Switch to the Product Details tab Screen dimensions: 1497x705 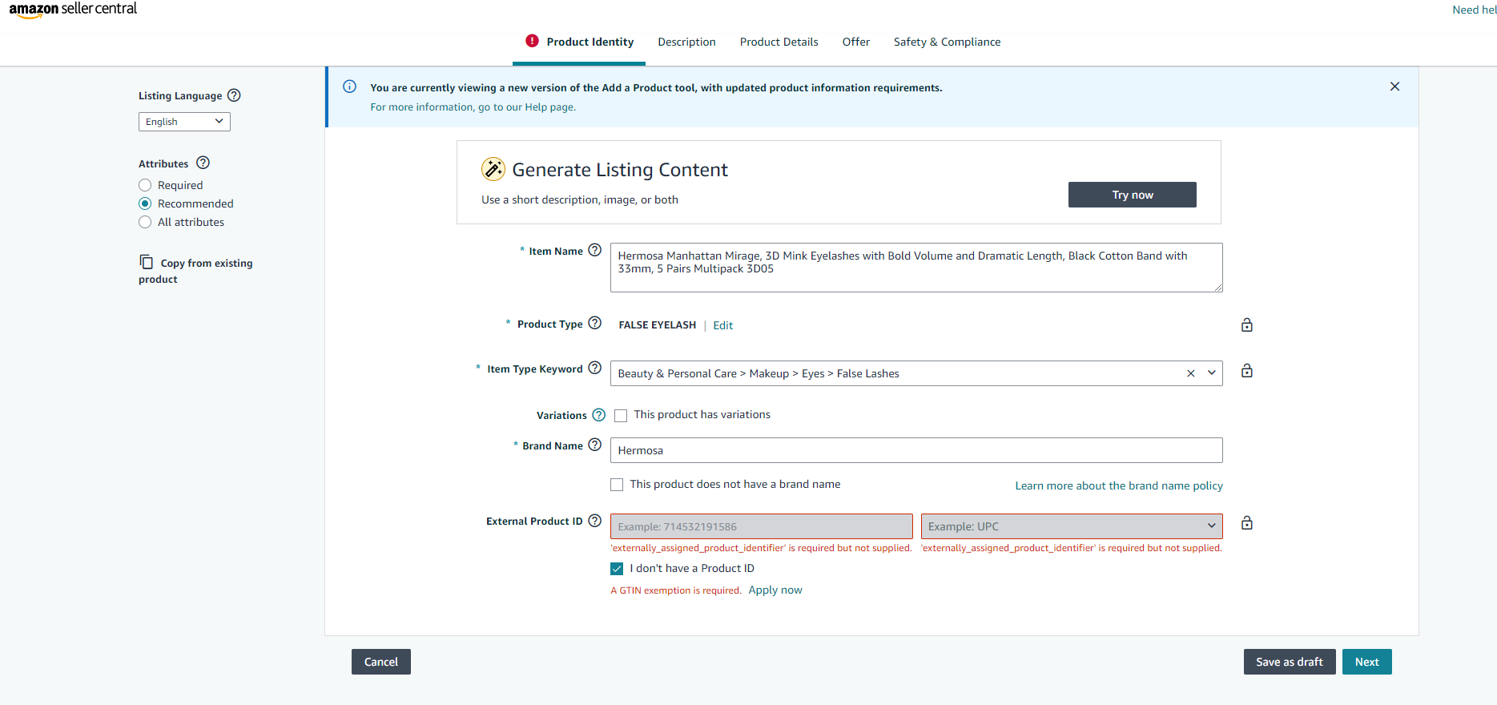(779, 42)
